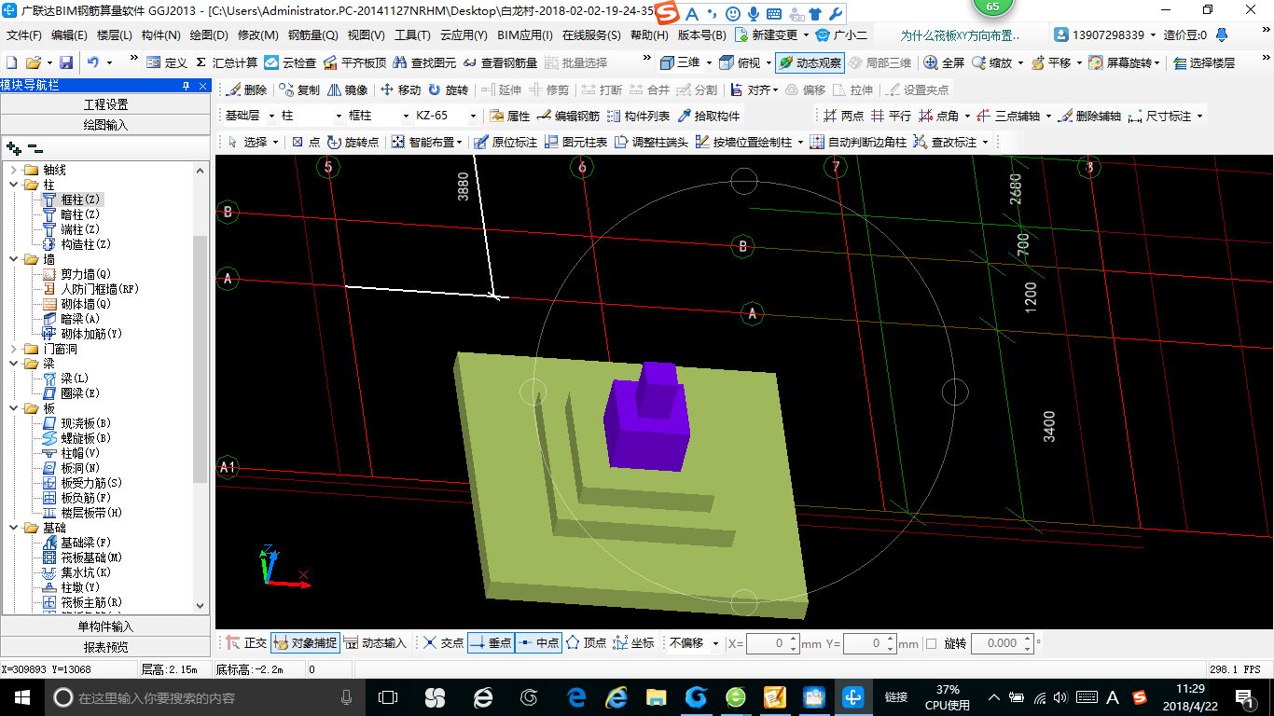Open 云检查 cloud check tool

point(290,62)
